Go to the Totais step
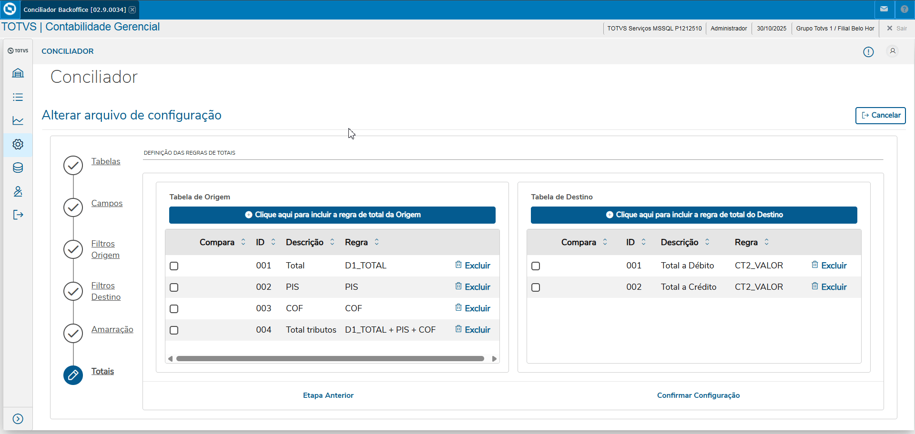 pyautogui.click(x=102, y=371)
